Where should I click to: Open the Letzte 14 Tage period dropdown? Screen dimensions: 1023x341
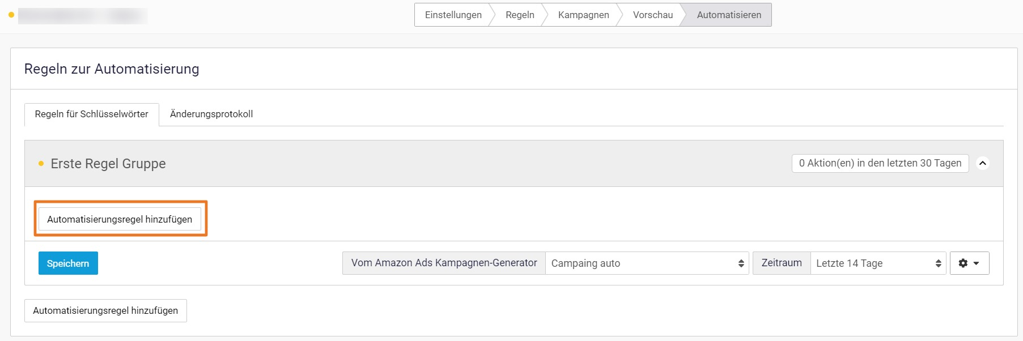pos(878,263)
